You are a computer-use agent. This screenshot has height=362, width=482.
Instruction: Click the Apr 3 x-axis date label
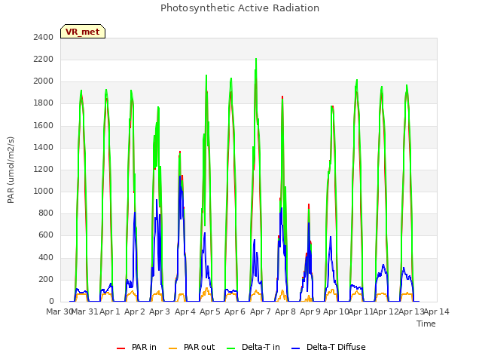[x=160, y=311]
